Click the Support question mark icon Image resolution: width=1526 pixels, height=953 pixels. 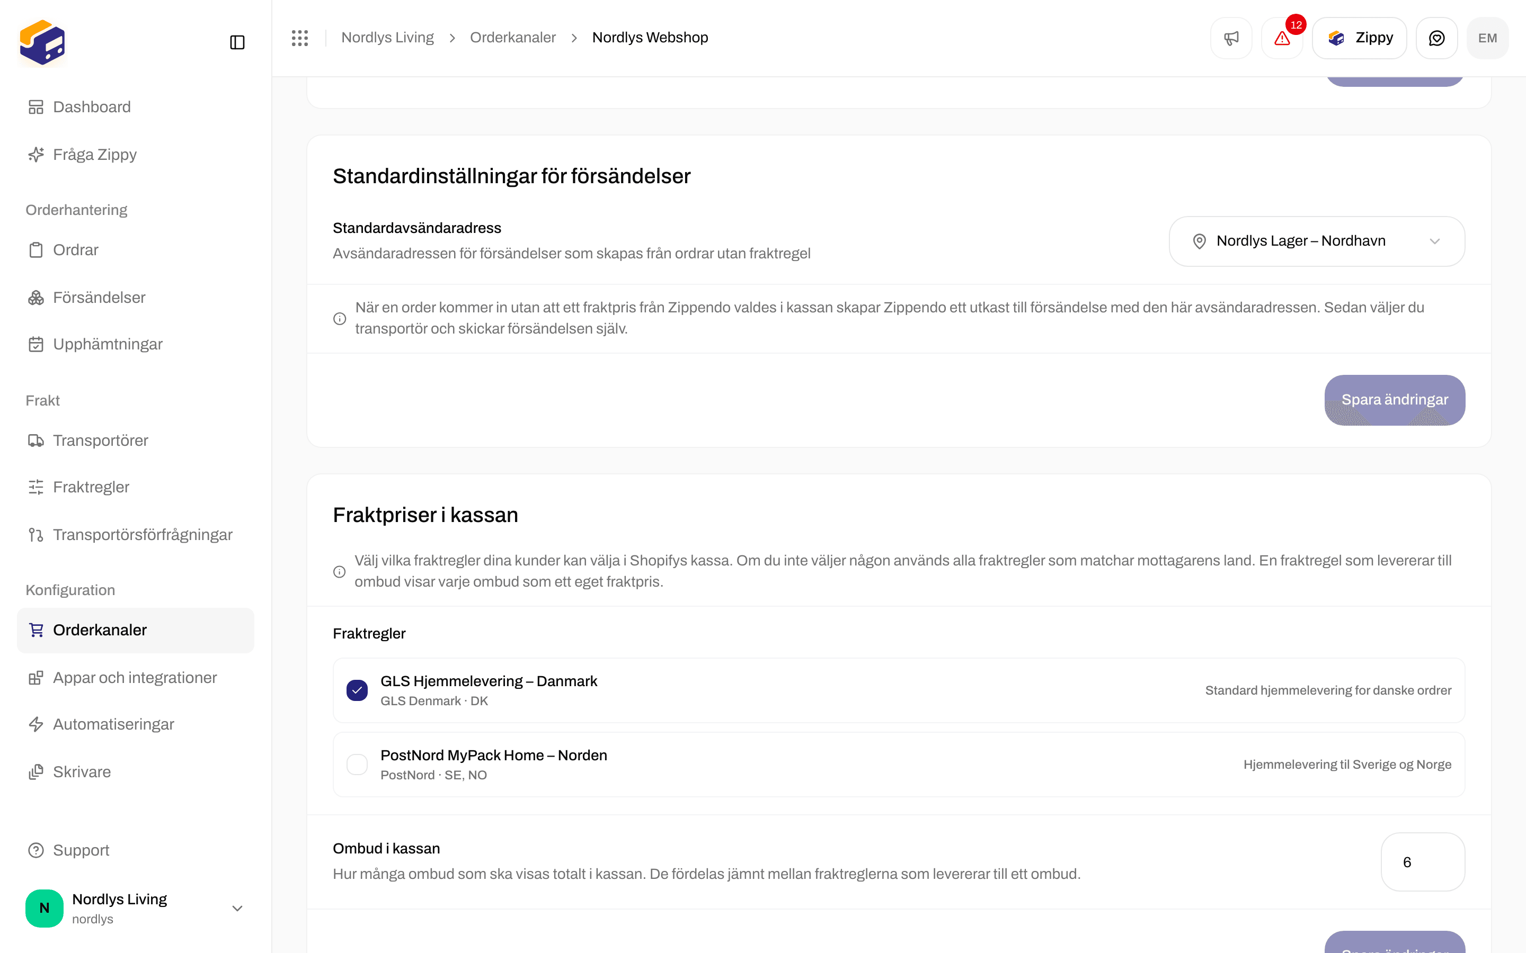(36, 850)
